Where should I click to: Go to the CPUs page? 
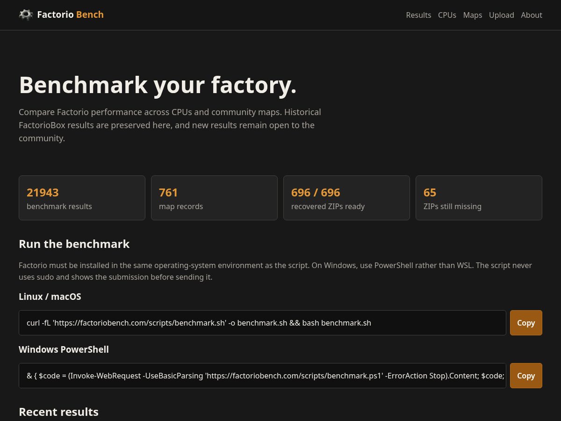pyautogui.click(x=447, y=15)
